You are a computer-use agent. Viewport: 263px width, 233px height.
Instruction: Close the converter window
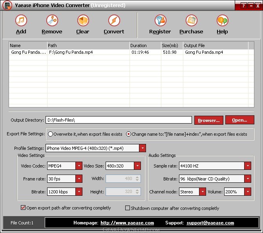258,6
